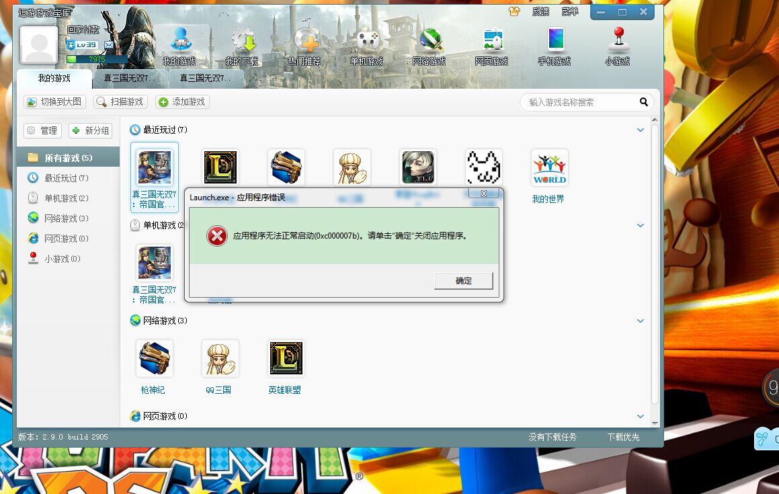Click the 下载优先 status bar link

(x=624, y=437)
